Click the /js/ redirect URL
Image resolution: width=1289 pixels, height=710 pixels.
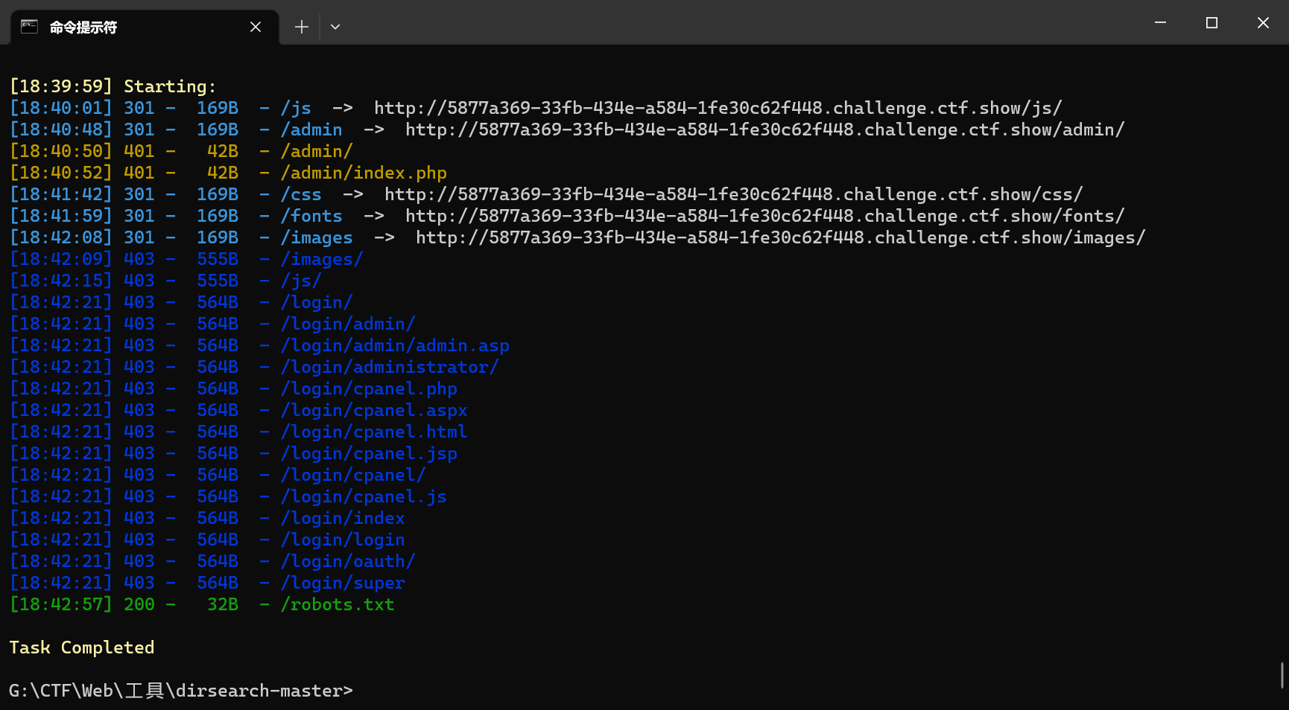pyautogui.click(x=718, y=108)
